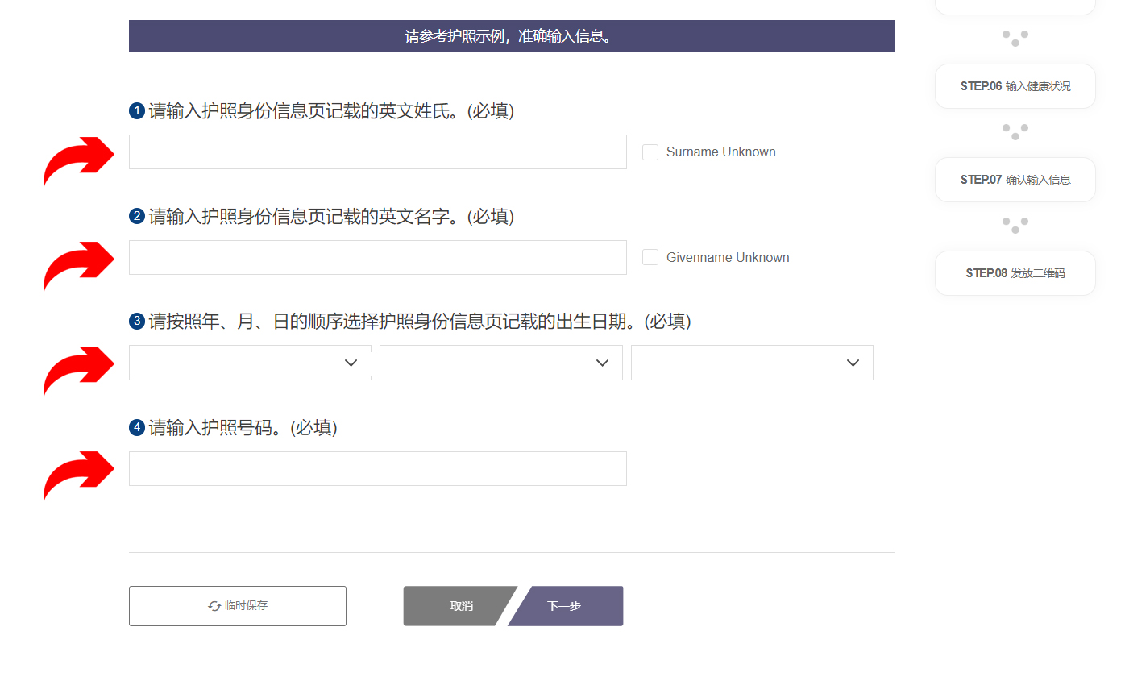Select STEP.07 确认输入信息 in the sidebar
The height and width of the screenshot is (681, 1125).
[x=1015, y=180]
